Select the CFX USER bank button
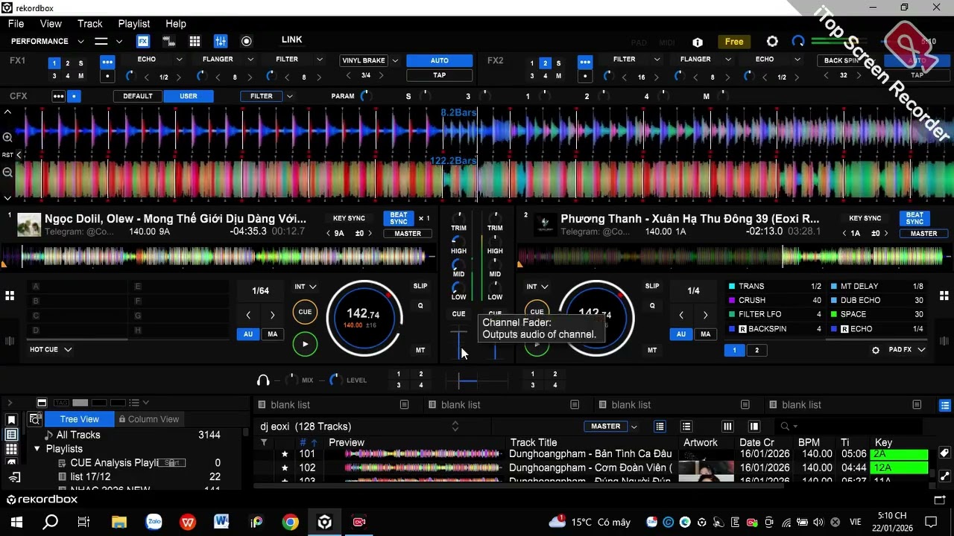The height and width of the screenshot is (536, 954). pyautogui.click(x=189, y=96)
